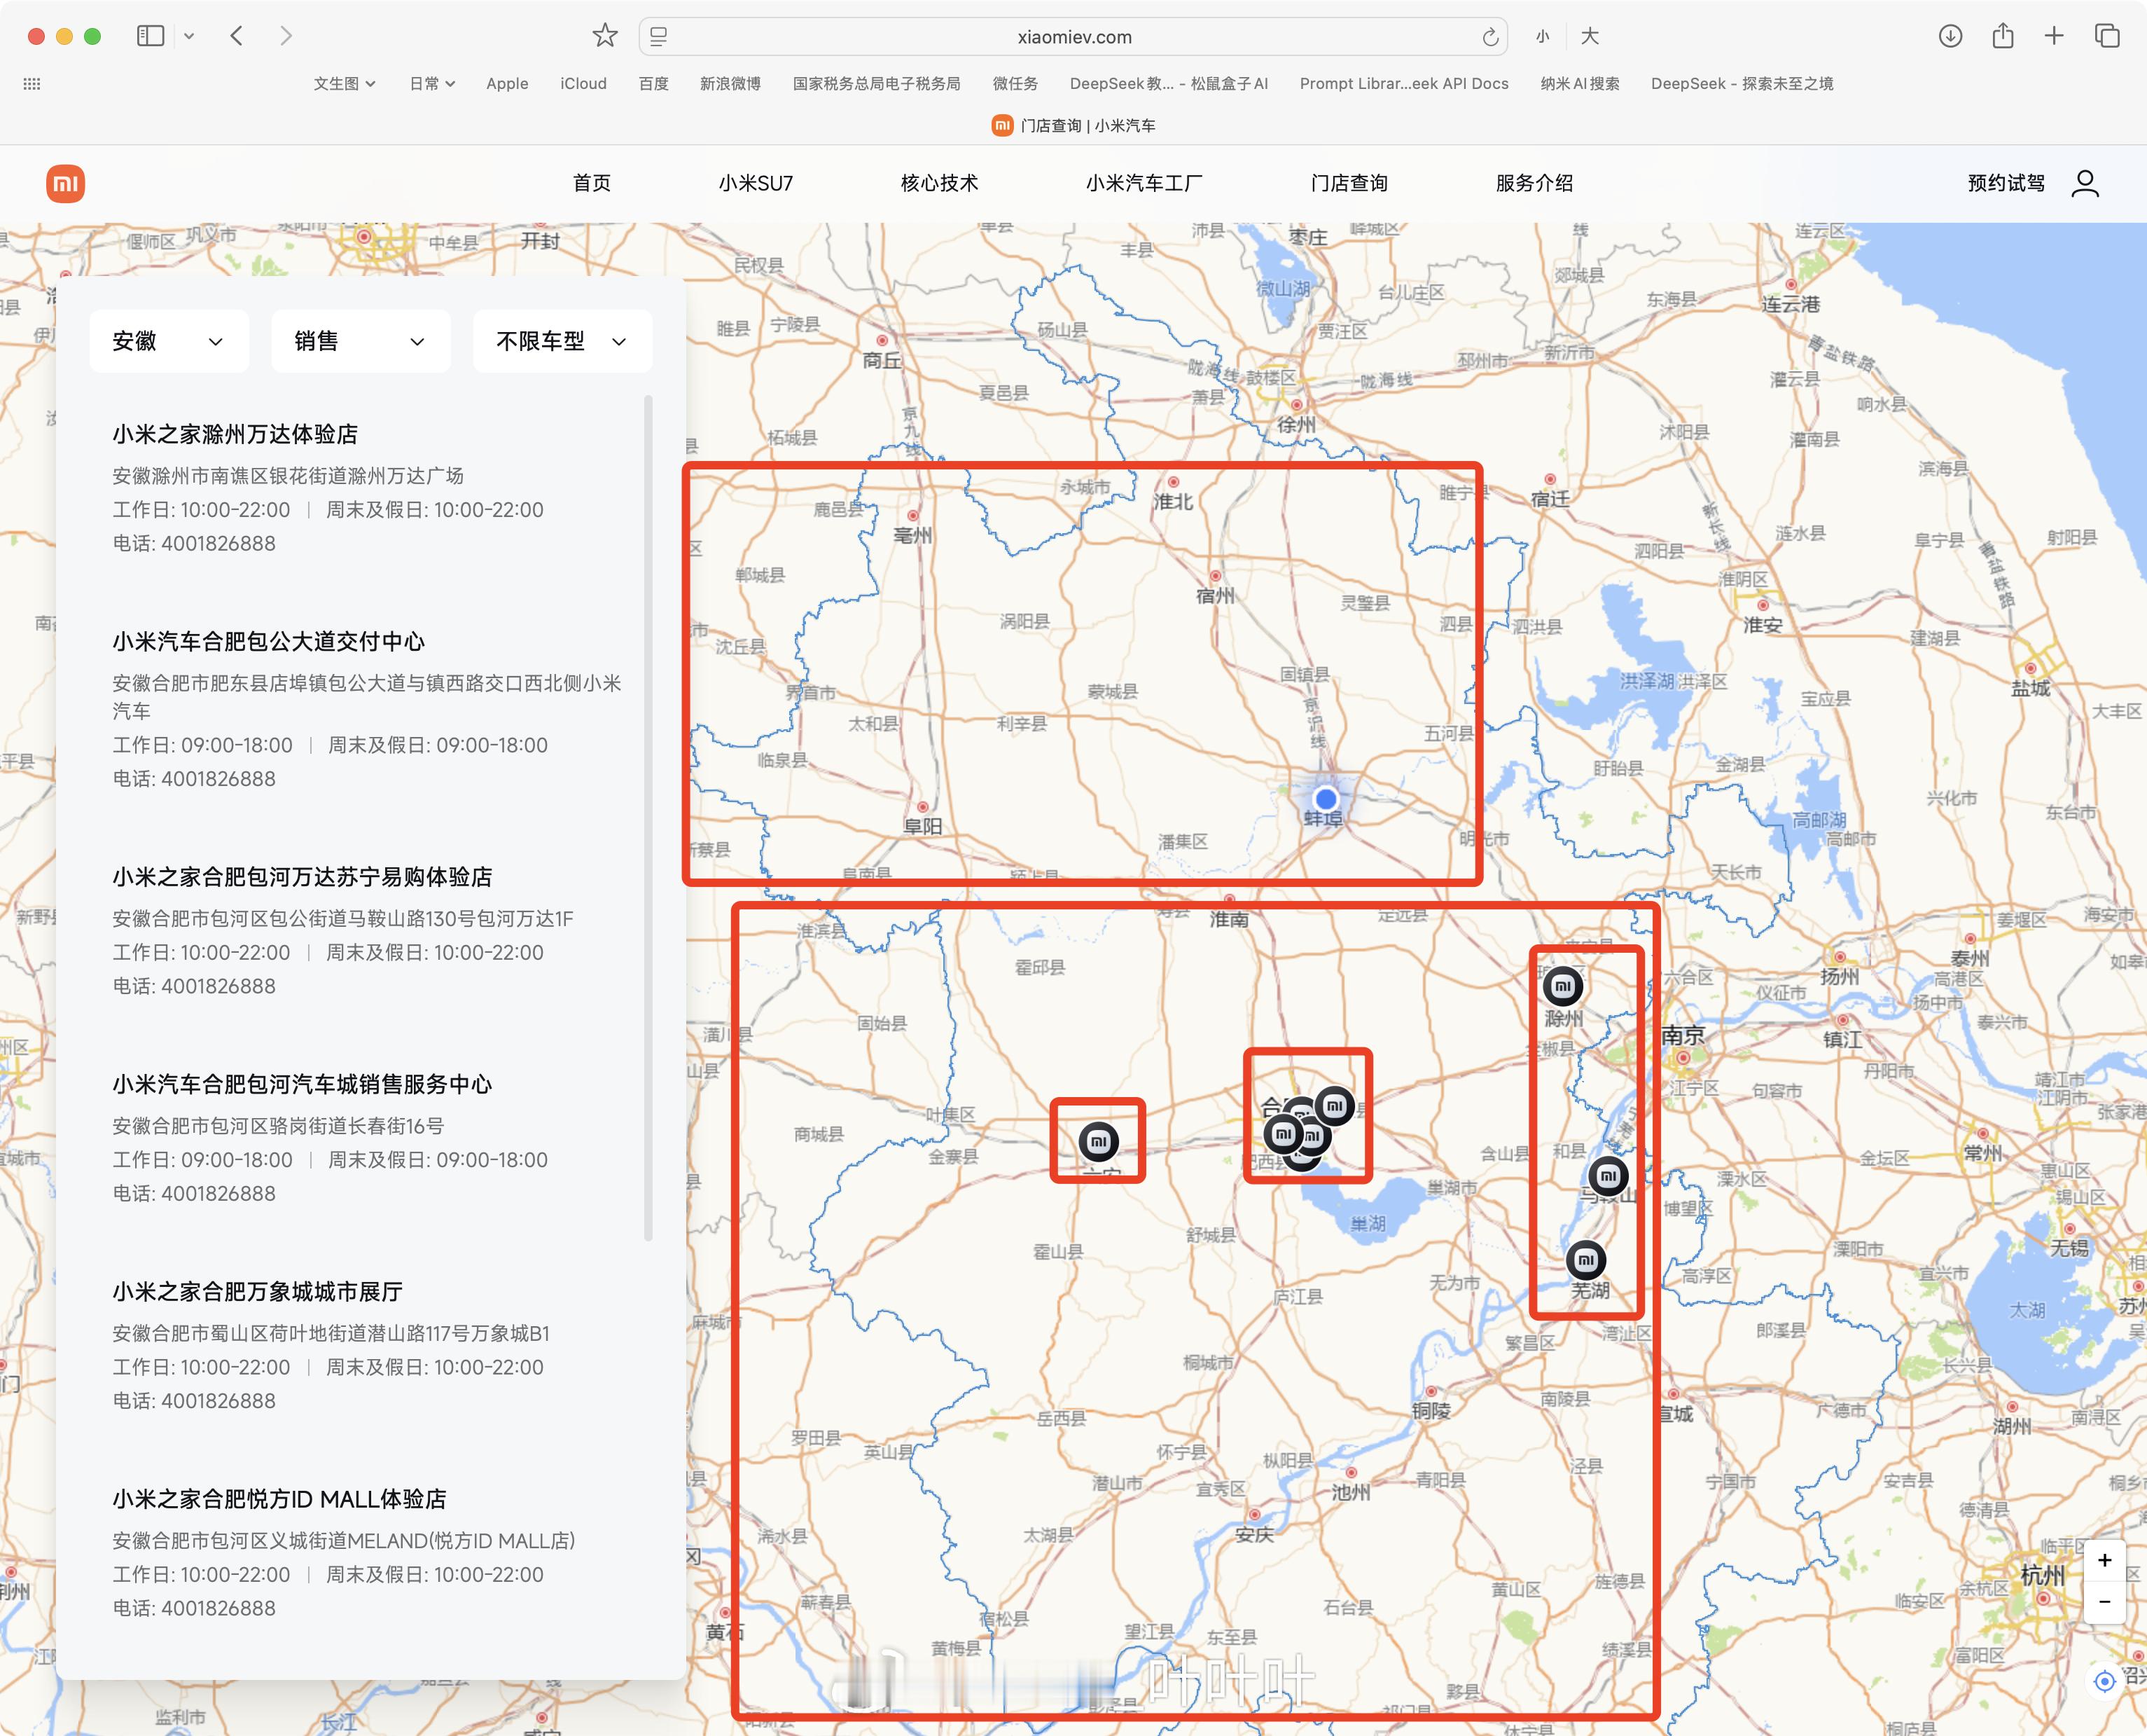The height and width of the screenshot is (1736, 2147).
Task: Open the 小米SU7 menu item
Action: (x=756, y=183)
